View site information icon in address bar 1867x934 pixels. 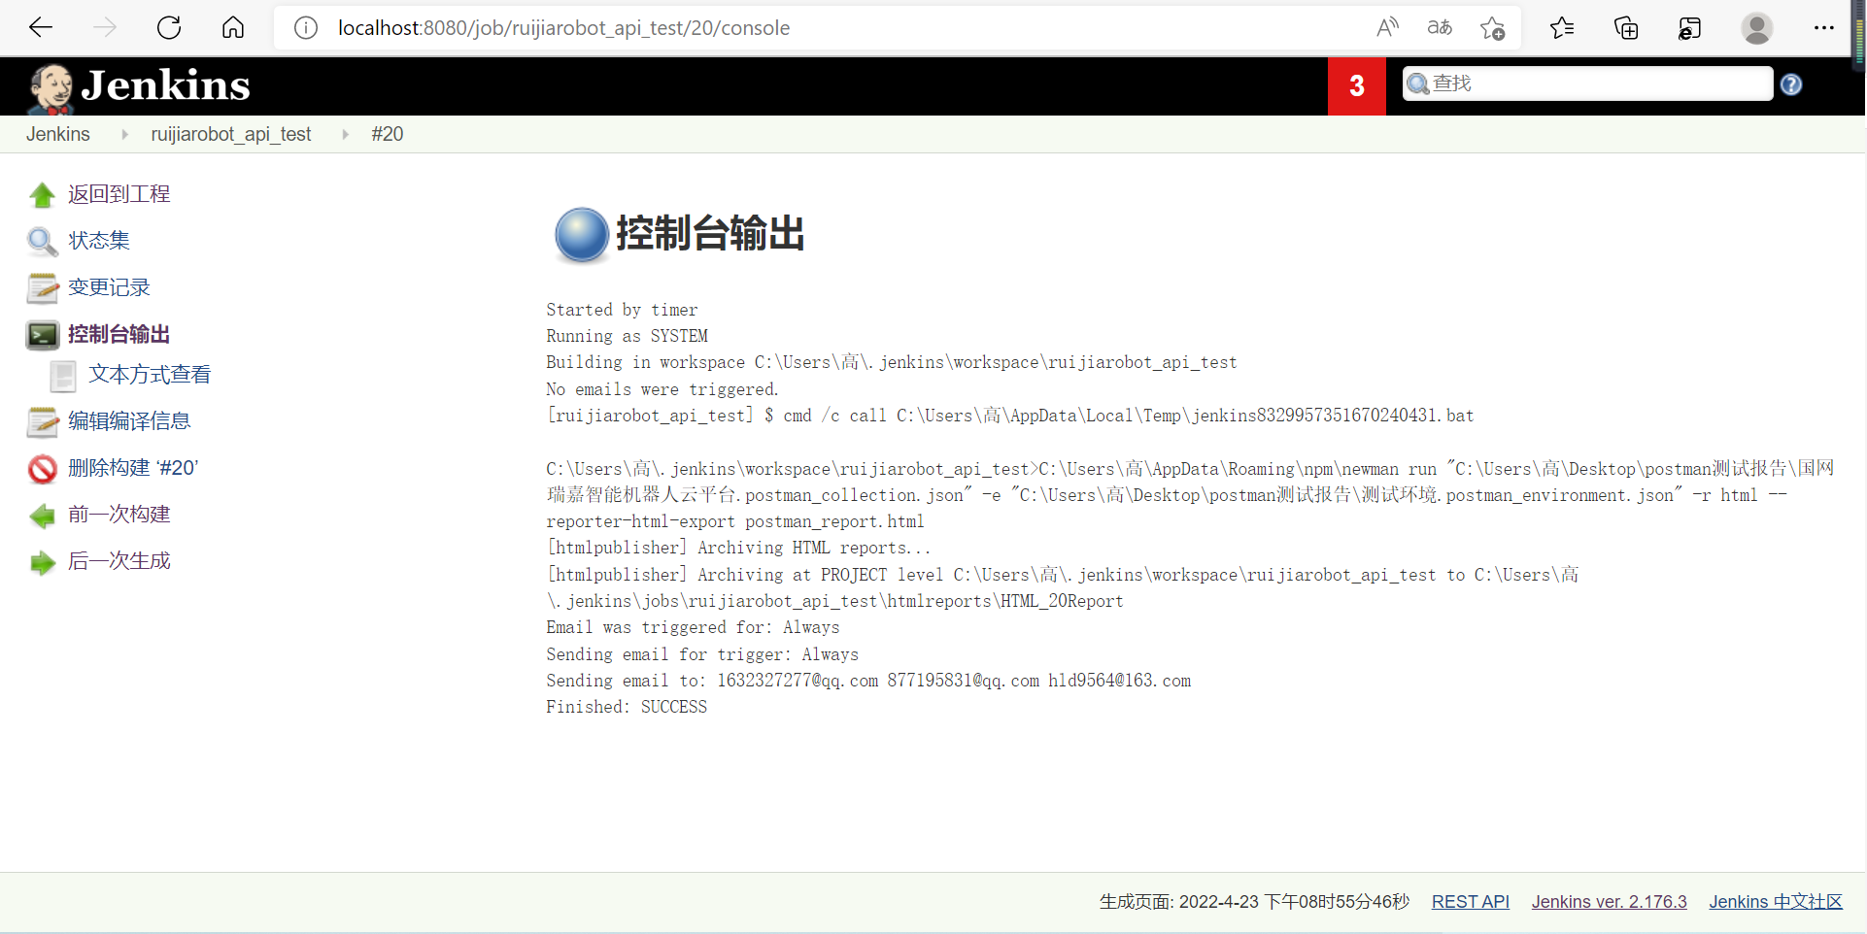tap(306, 28)
